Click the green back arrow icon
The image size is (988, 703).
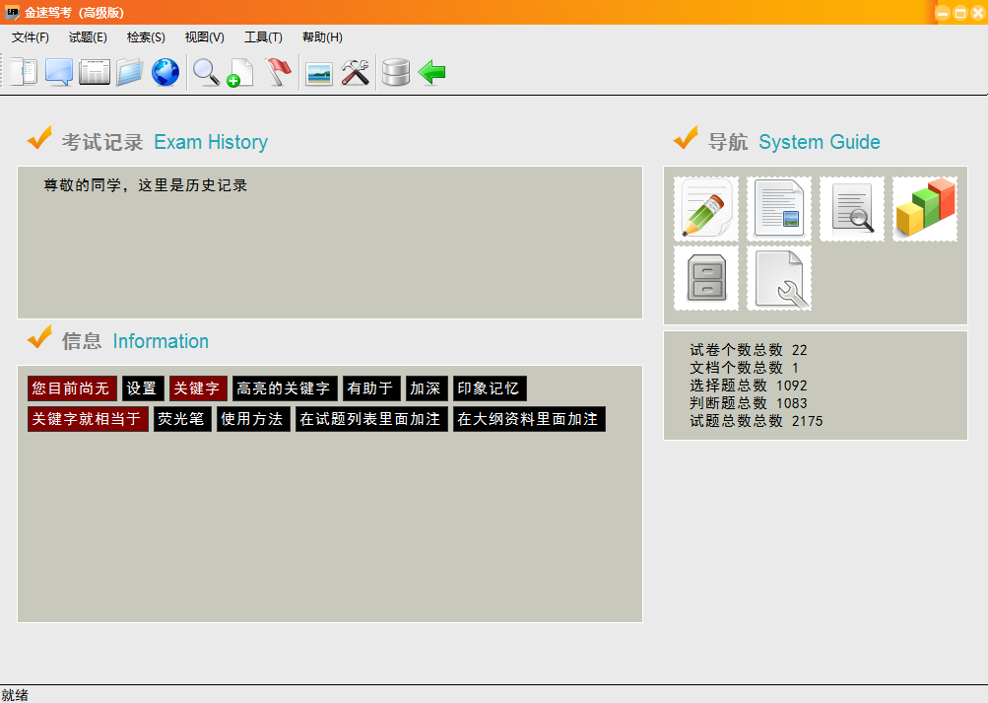(431, 72)
